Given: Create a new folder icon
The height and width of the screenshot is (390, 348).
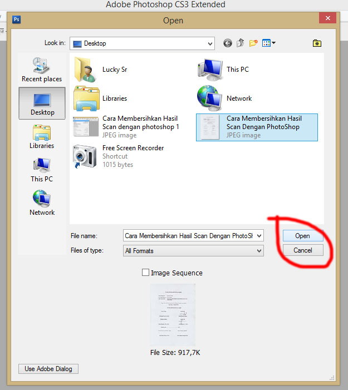Looking at the screenshot, I should point(253,43).
